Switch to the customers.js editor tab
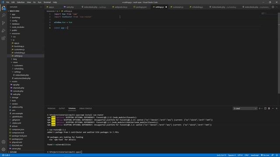 tap(178, 7)
